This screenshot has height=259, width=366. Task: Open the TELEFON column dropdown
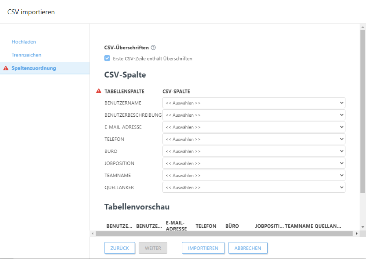pyautogui.click(x=342, y=139)
